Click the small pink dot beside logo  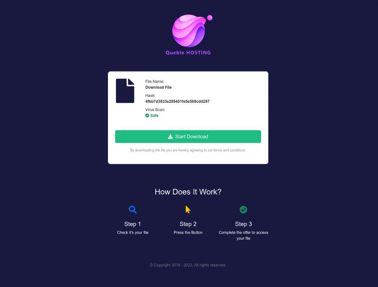pos(210,18)
